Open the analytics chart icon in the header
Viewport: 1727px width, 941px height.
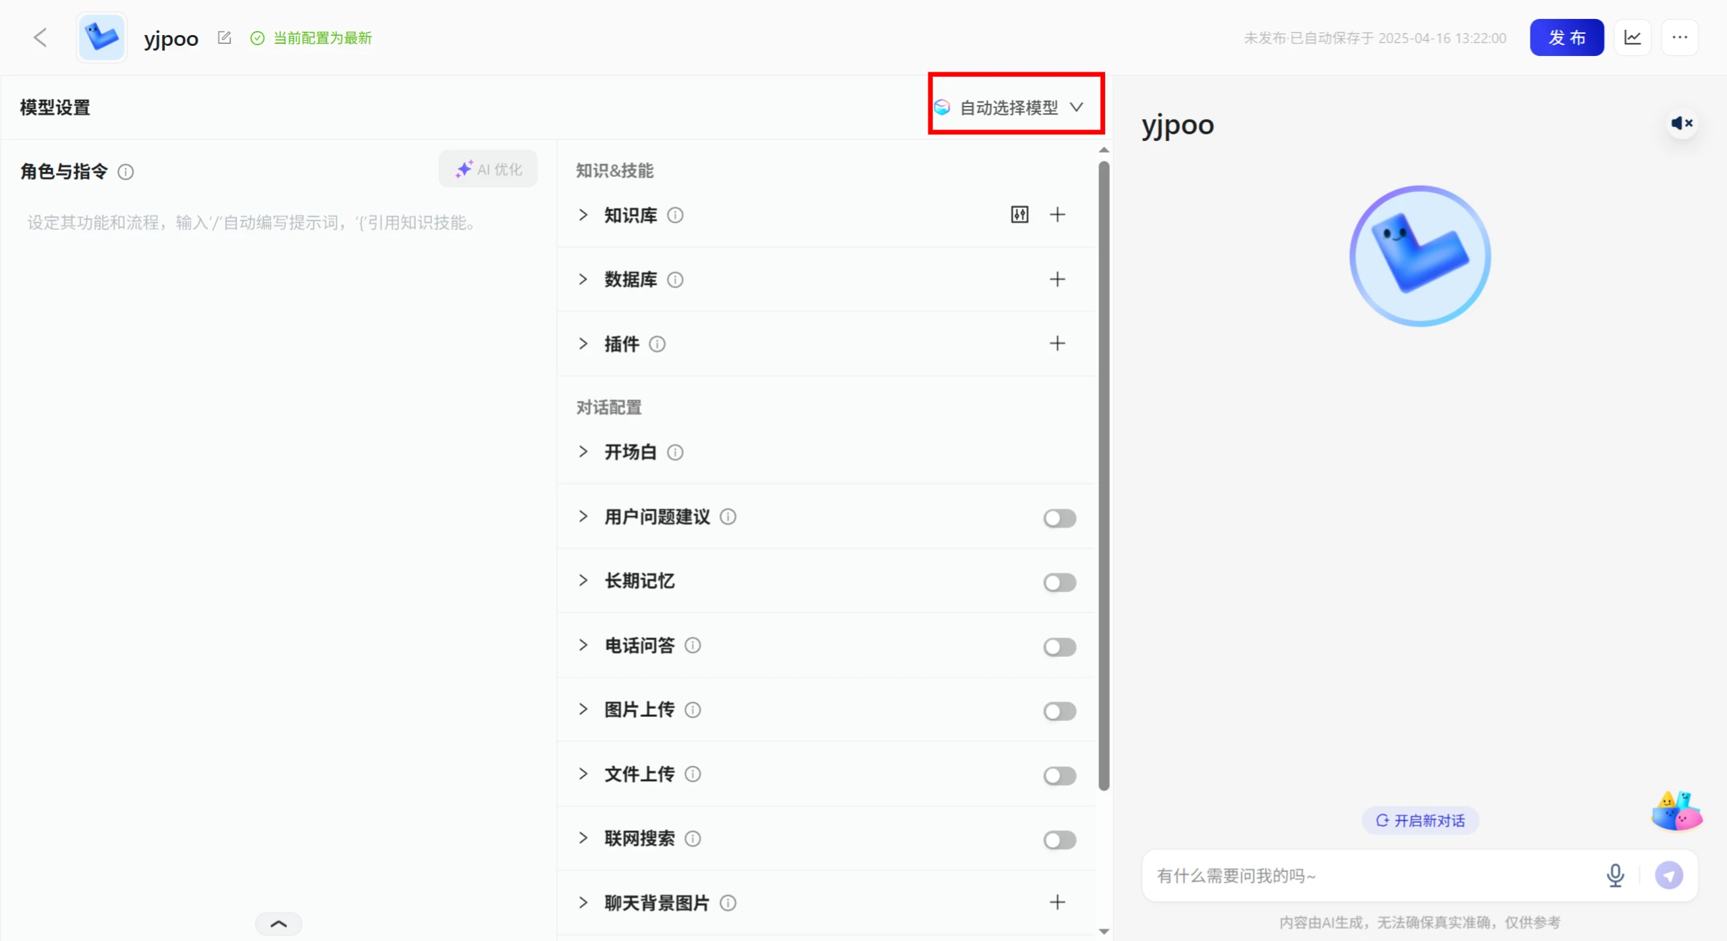coord(1633,37)
